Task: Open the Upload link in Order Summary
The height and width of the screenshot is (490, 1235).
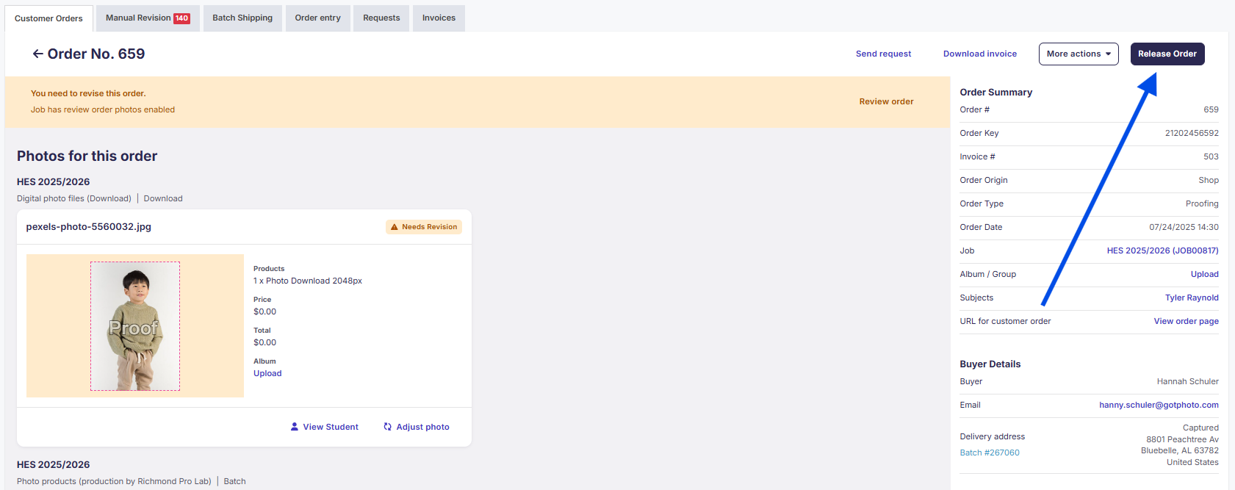Action: [1205, 274]
